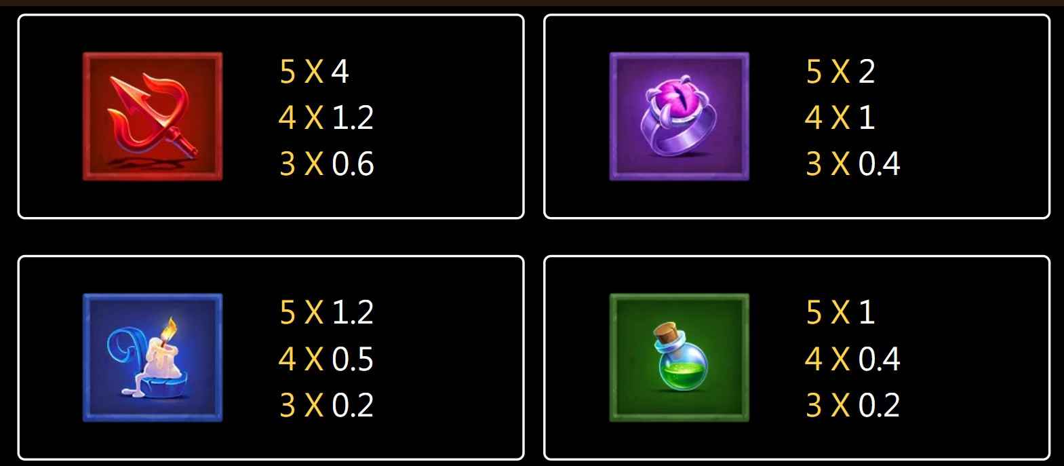Select the purple eye ring symbol

(x=679, y=116)
